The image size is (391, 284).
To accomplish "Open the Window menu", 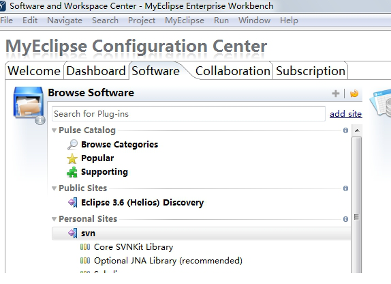I will 254,20.
